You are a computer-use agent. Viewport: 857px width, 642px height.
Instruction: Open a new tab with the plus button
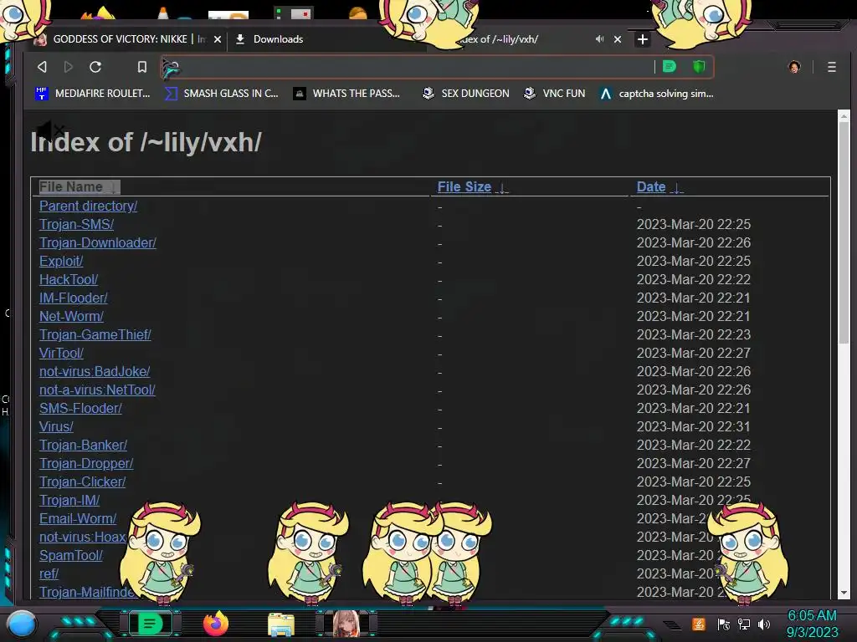pos(643,39)
